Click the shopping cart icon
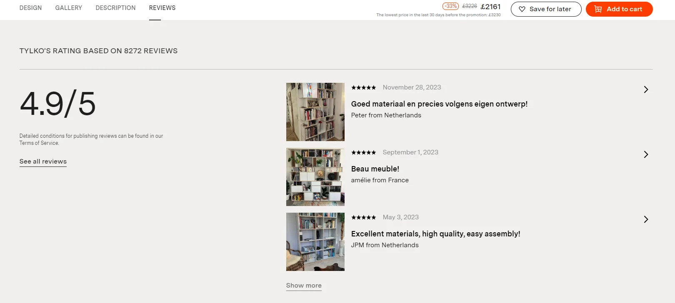Image resolution: width=675 pixels, height=303 pixels. [598, 9]
